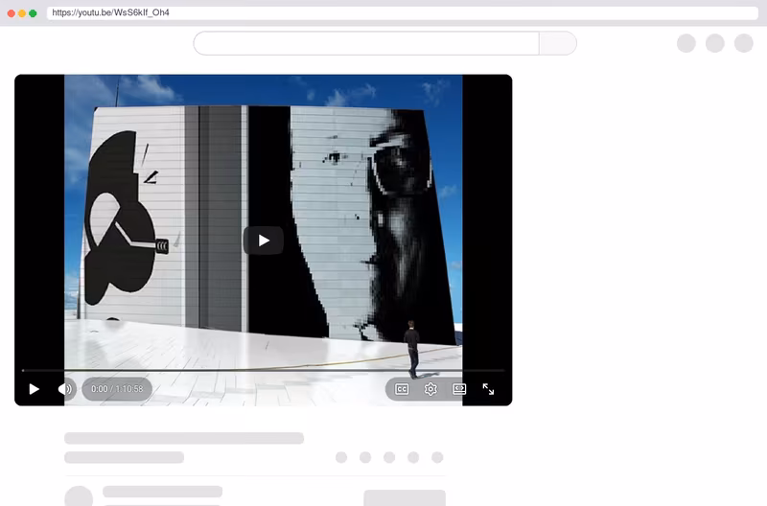The height and width of the screenshot is (506, 767).
Task: Click the browser address bar URL
Action: coord(403,12)
